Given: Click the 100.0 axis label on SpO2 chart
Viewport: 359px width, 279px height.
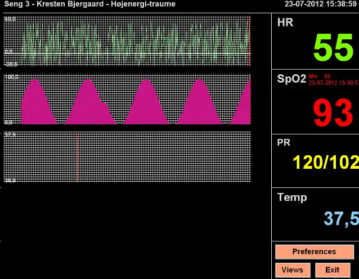Looking at the screenshot, I should pos(11,76).
